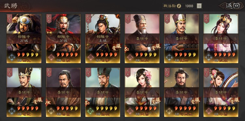The height and width of the screenshot is (121, 245).
Task: Open the 荀彧 general card
Action: [x=24, y=92]
